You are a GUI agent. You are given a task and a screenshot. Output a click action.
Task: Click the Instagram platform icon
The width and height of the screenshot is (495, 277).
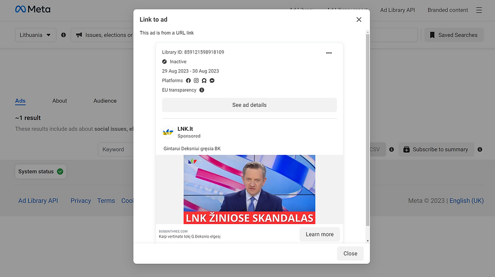(196, 80)
